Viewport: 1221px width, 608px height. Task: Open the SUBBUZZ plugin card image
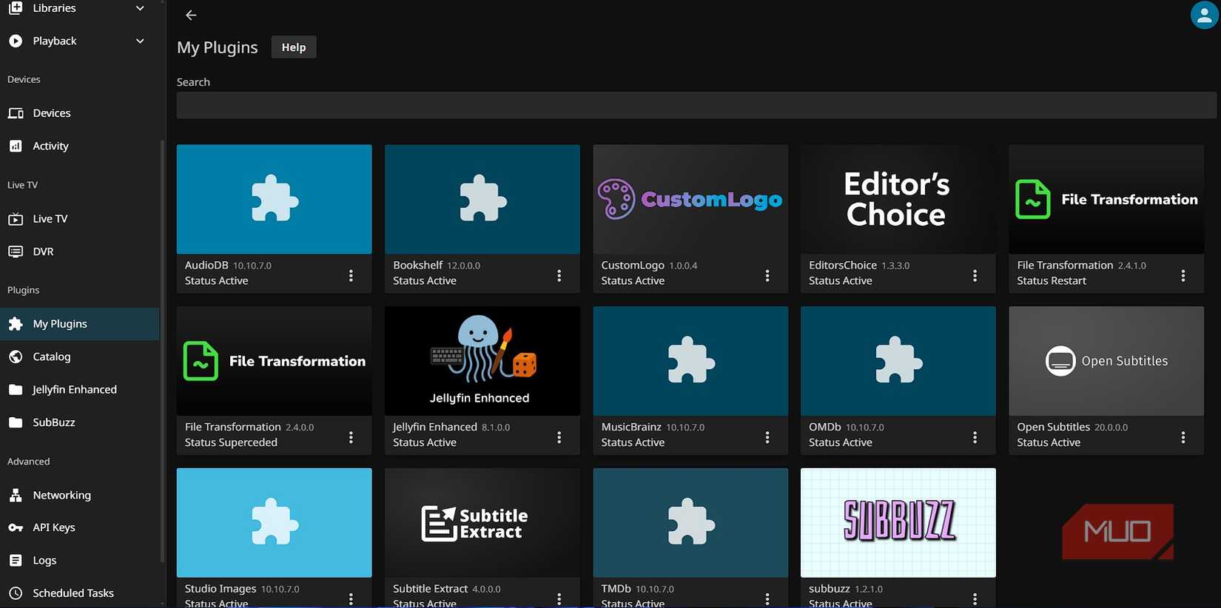[x=898, y=523]
